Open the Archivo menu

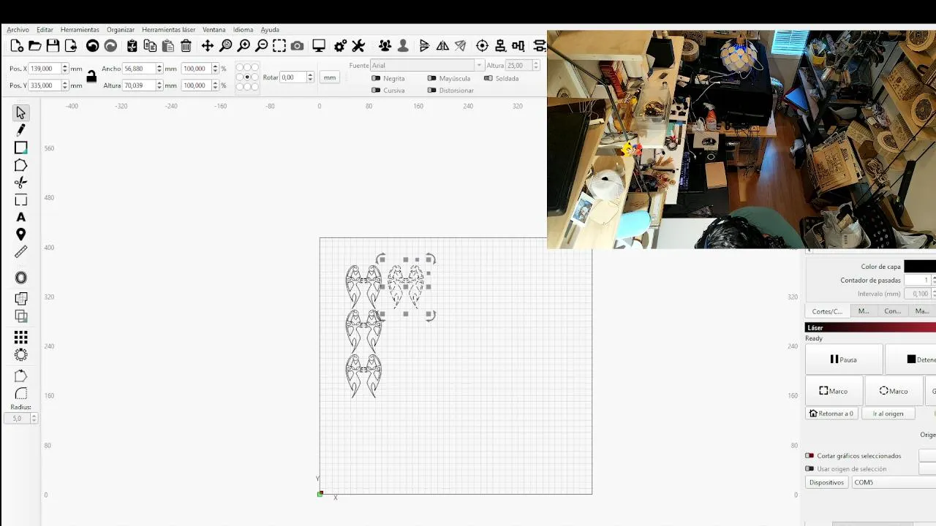[x=18, y=30]
